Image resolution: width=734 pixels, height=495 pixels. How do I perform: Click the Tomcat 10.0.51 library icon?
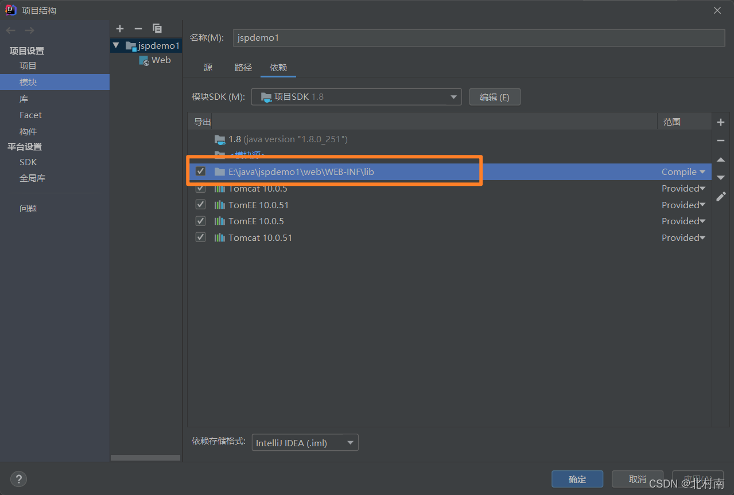click(220, 237)
